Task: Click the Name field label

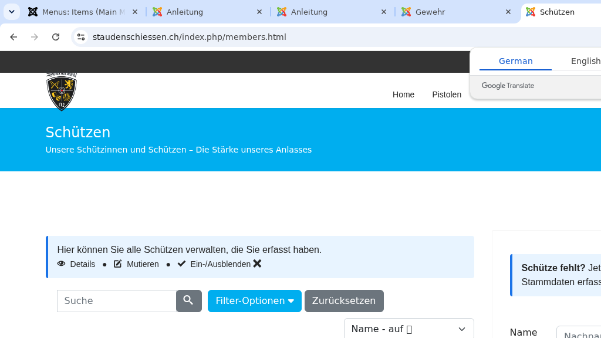Action: point(523,332)
